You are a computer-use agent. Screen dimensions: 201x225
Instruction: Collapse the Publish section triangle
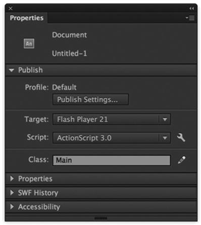[12, 70]
